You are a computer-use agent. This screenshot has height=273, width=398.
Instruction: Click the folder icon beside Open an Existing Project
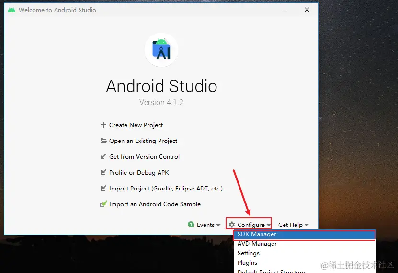click(103, 141)
